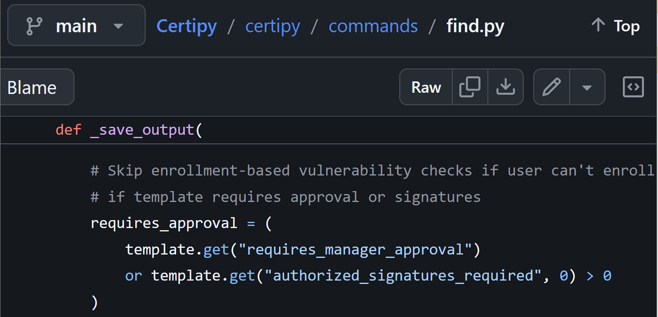Click the git branch icon
Image resolution: width=658 pixels, height=317 pixels.
pyautogui.click(x=33, y=26)
